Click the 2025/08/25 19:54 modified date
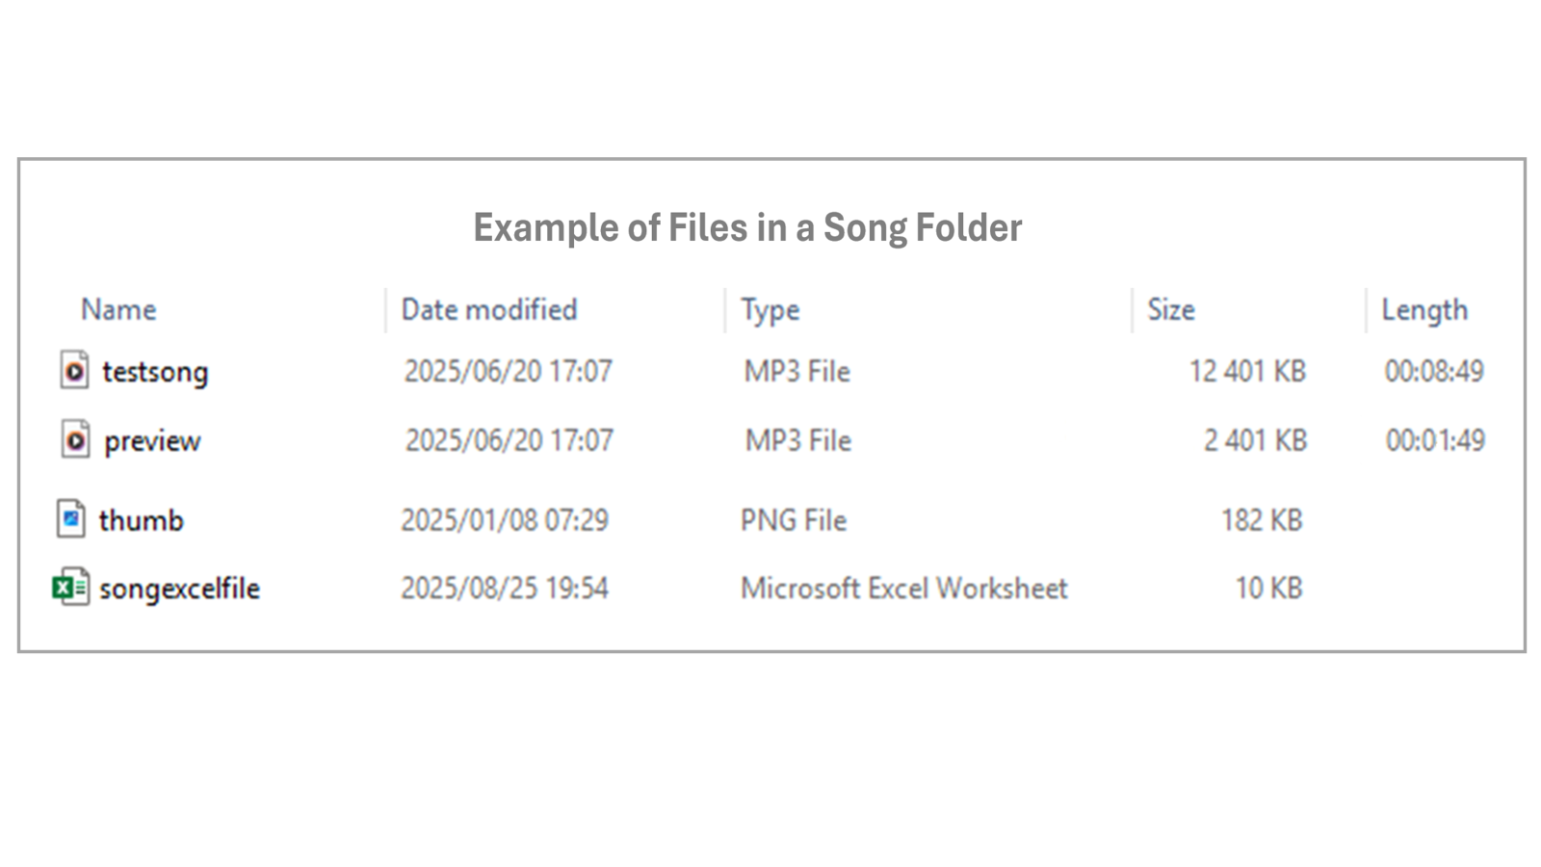1541x867 pixels. point(505,588)
